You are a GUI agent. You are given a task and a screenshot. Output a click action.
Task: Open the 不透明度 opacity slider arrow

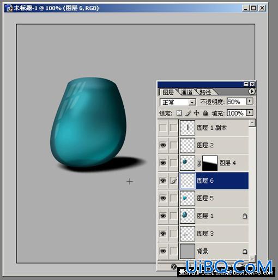[x=250, y=101]
